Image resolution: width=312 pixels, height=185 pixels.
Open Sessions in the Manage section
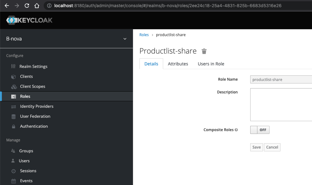[x=28, y=171]
